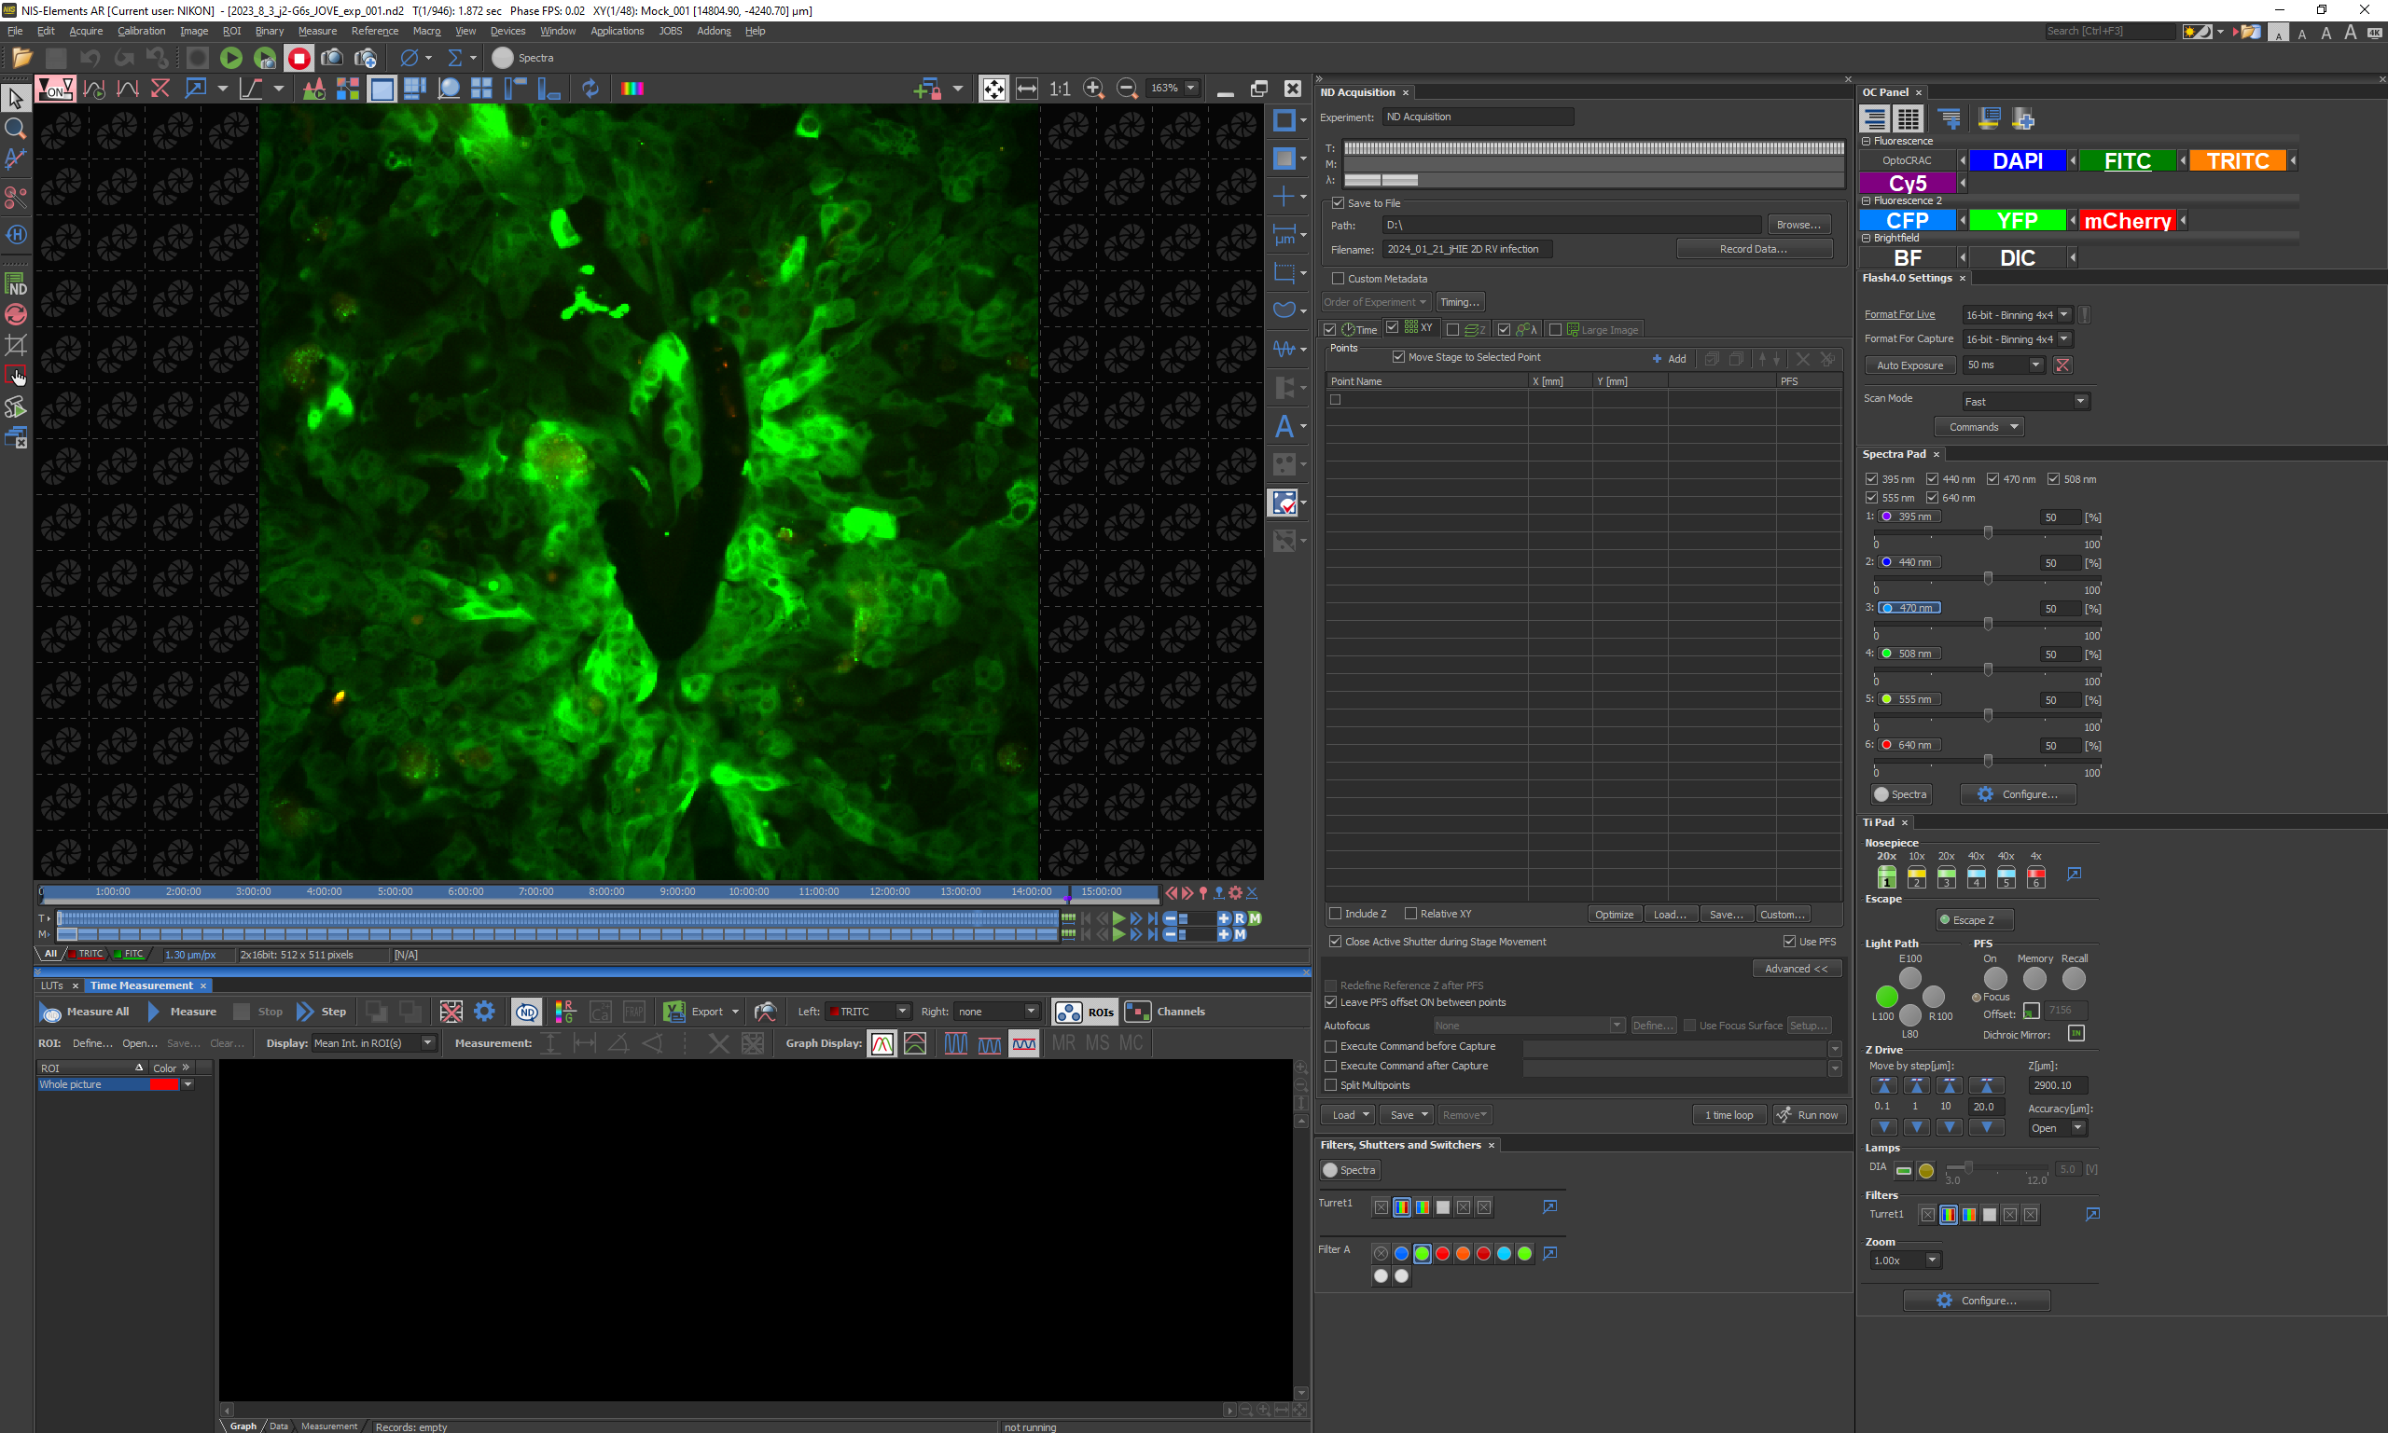Select the mCherry optical configuration
The width and height of the screenshot is (2388, 1433).
tap(2126, 221)
